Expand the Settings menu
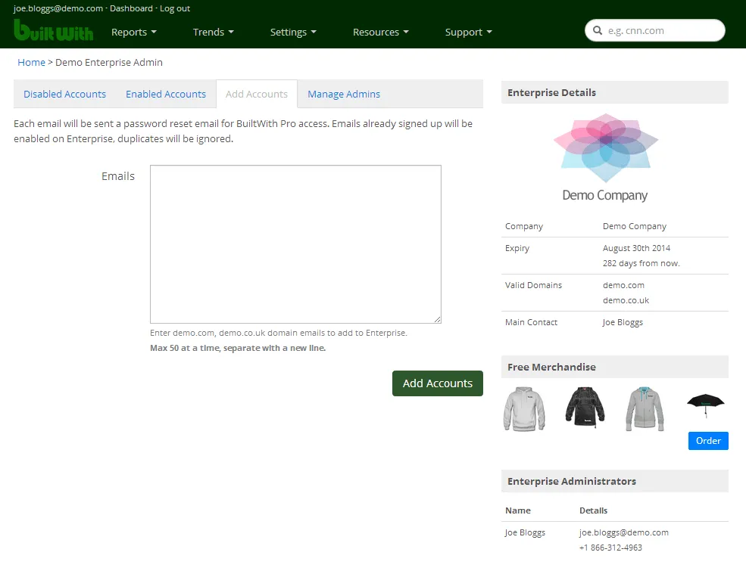The height and width of the screenshot is (574, 746). coord(293,32)
